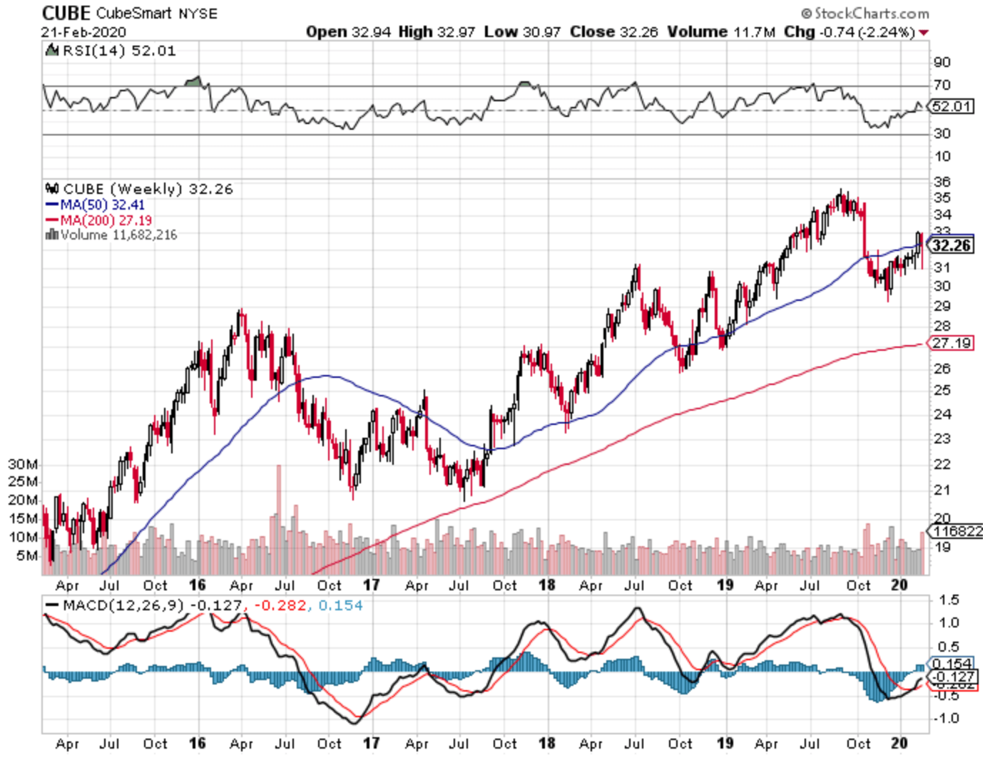1000x760 pixels.
Task: Click the CubeSmart company name
Action: pos(135,14)
